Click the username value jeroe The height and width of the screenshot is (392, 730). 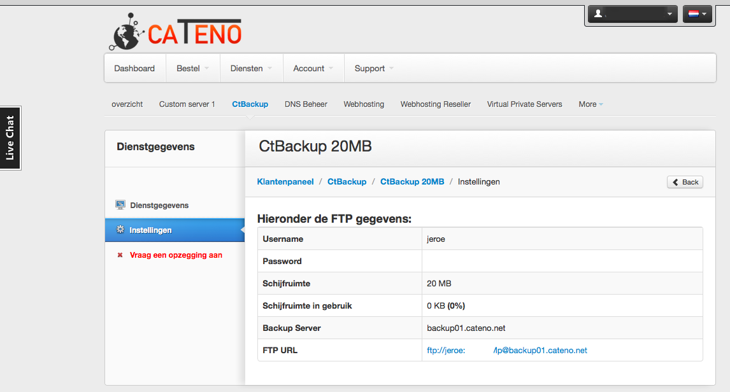click(x=436, y=239)
